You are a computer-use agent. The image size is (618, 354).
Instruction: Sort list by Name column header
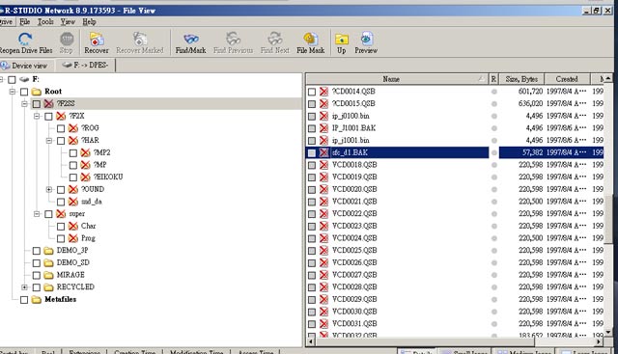pos(397,79)
